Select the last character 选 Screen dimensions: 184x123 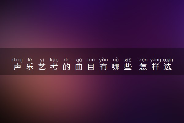(168, 67)
